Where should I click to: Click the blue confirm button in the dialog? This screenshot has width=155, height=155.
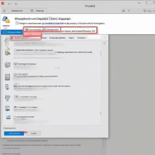coord(14,133)
